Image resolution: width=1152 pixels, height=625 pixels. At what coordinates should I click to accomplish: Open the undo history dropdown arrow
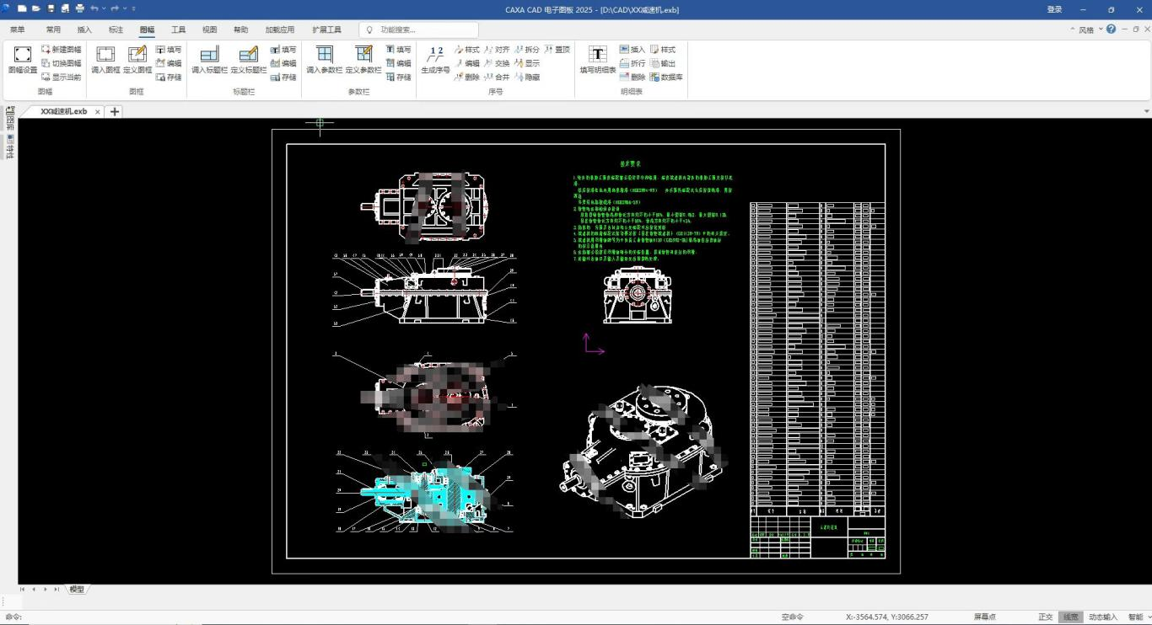click(103, 8)
